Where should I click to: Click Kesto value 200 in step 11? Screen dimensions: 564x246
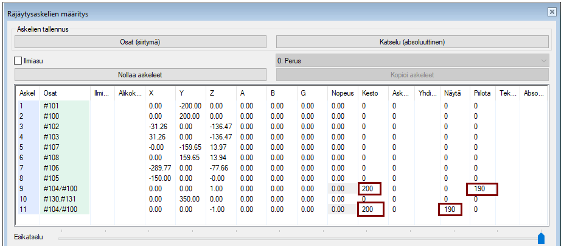[x=370, y=209]
